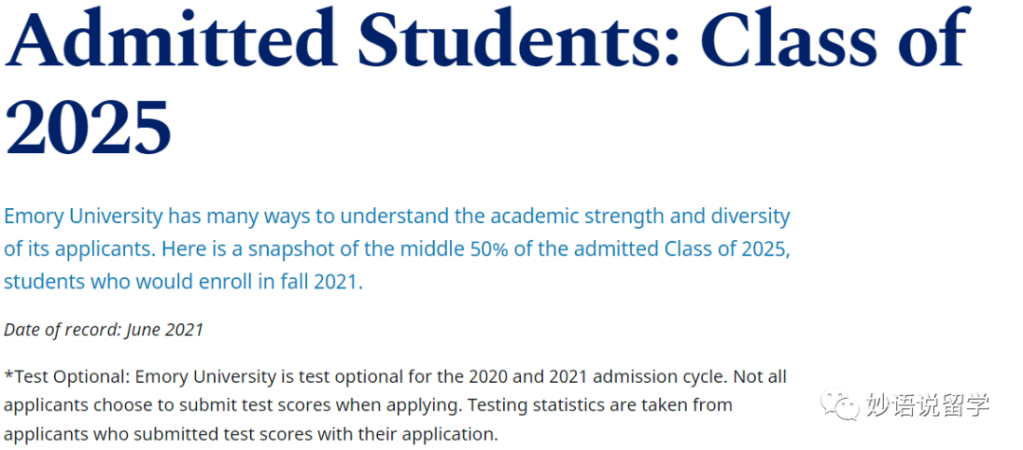Click the watermark text 妙语说留学
Screen dimensions: 1023x450
(927, 405)
